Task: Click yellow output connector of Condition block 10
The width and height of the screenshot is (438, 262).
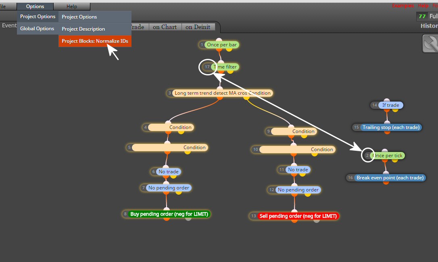Action: click(315, 154)
